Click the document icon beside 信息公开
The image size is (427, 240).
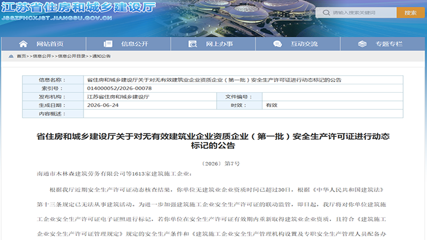point(108,44)
